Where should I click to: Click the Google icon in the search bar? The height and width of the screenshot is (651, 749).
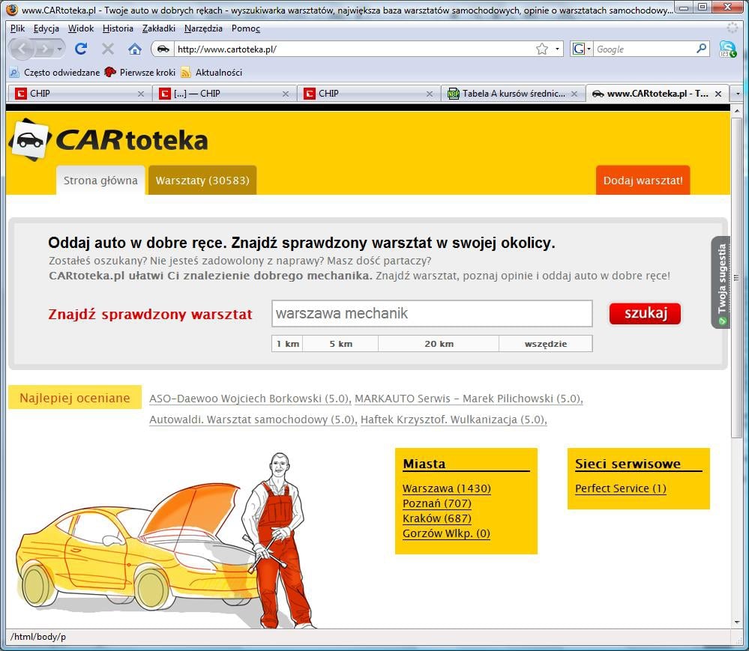(x=577, y=48)
